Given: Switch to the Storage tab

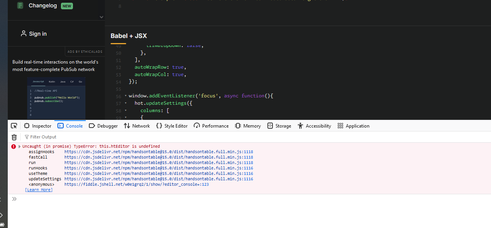Looking at the screenshot, I should [x=279, y=126].
